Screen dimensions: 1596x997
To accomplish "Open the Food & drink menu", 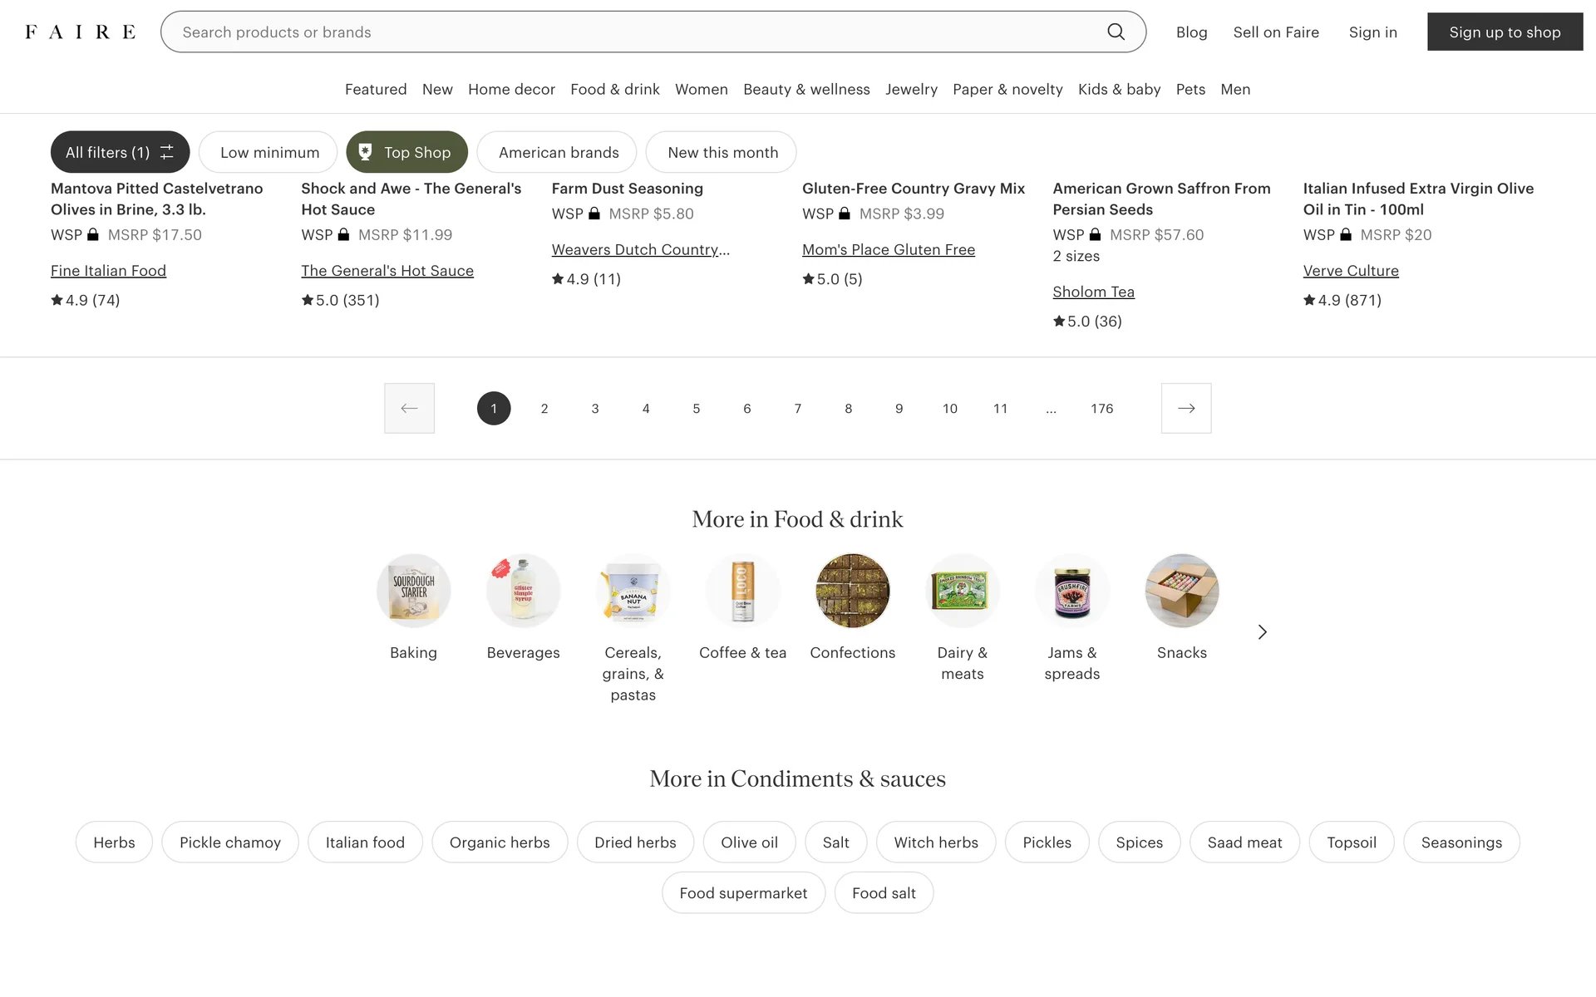I will [x=614, y=90].
